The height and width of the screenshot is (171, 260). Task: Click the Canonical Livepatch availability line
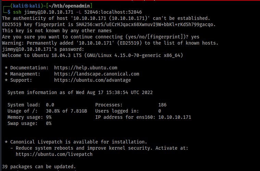(76, 142)
